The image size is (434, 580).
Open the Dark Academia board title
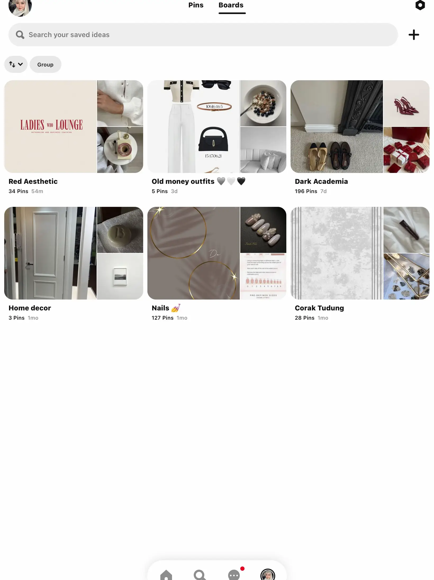click(x=321, y=181)
